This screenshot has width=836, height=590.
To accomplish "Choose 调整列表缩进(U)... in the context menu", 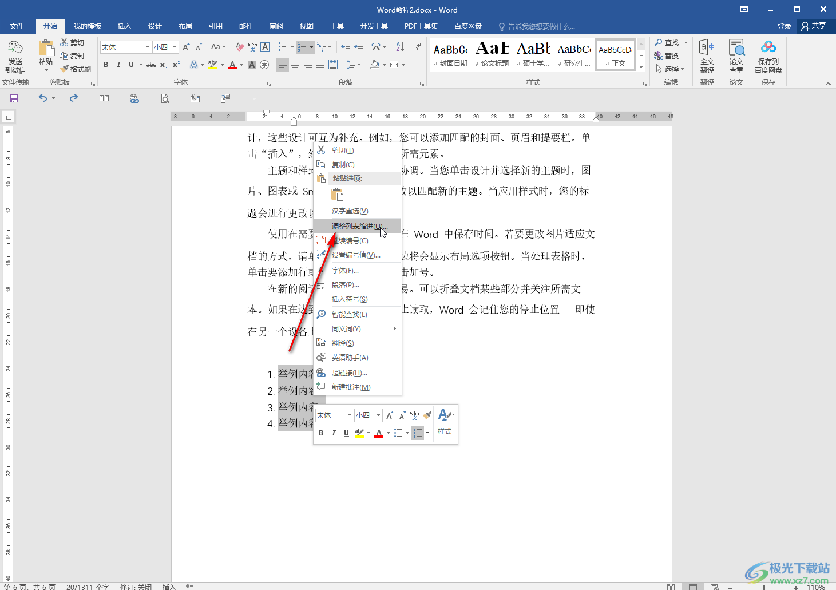I will [x=358, y=227].
